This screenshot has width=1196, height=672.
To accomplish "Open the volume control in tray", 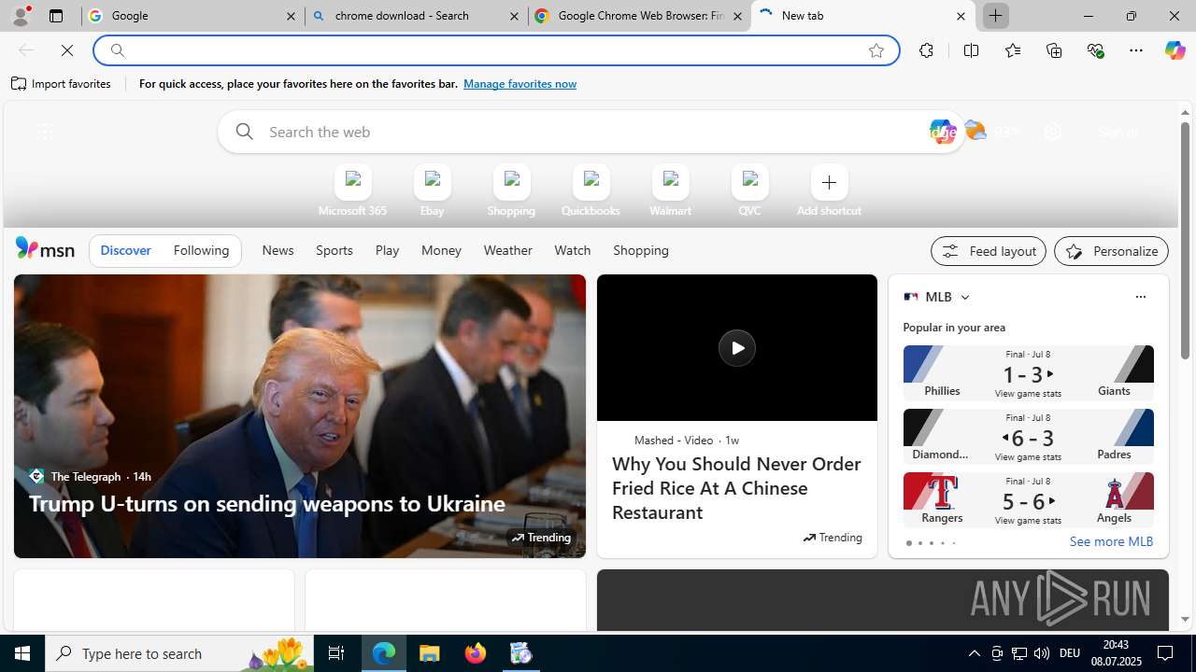I will pyautogui.click(x=1042, y=653).
